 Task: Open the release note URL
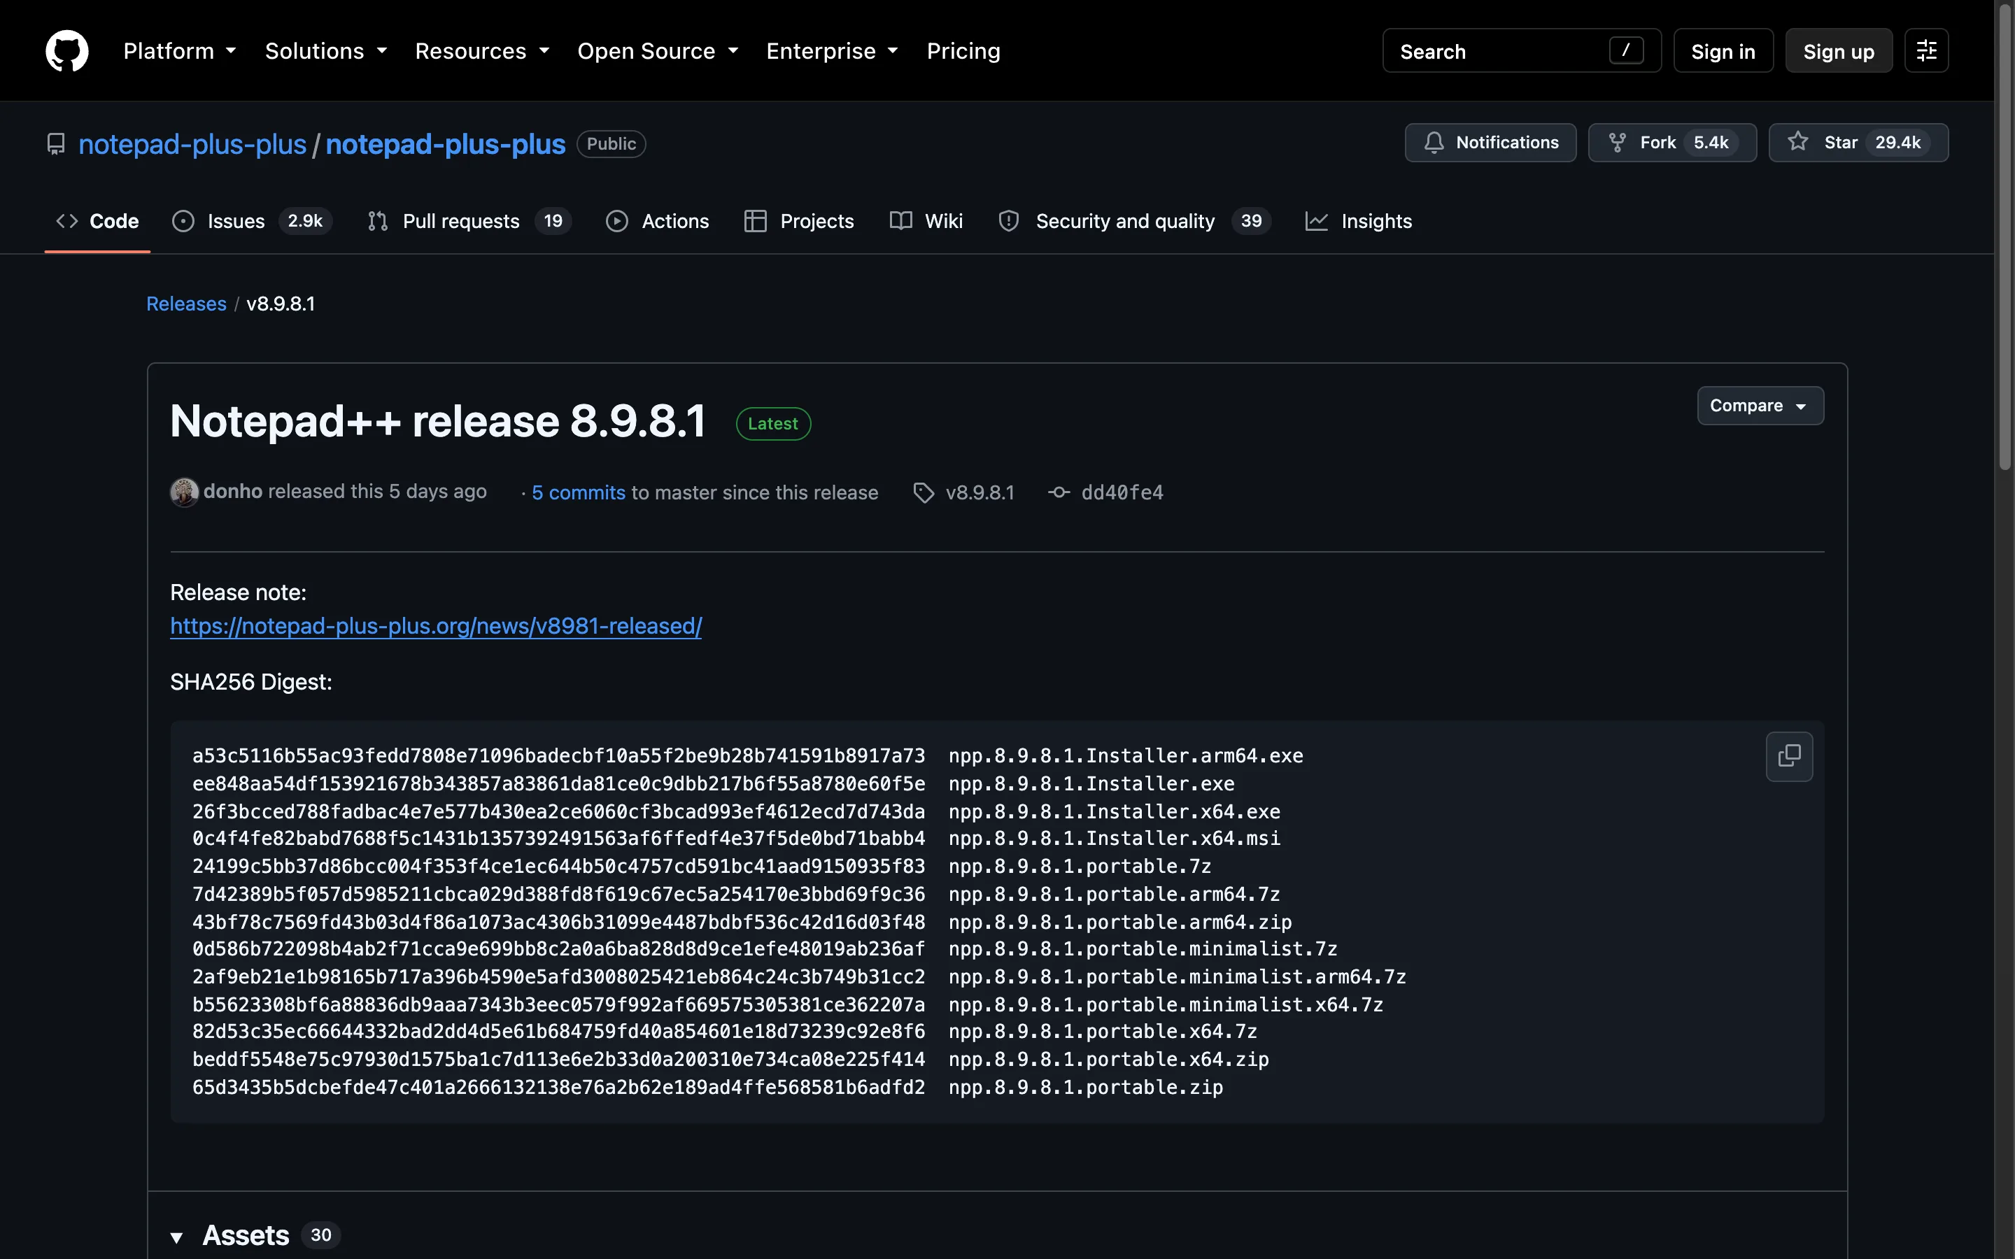(x=435, y=625)
